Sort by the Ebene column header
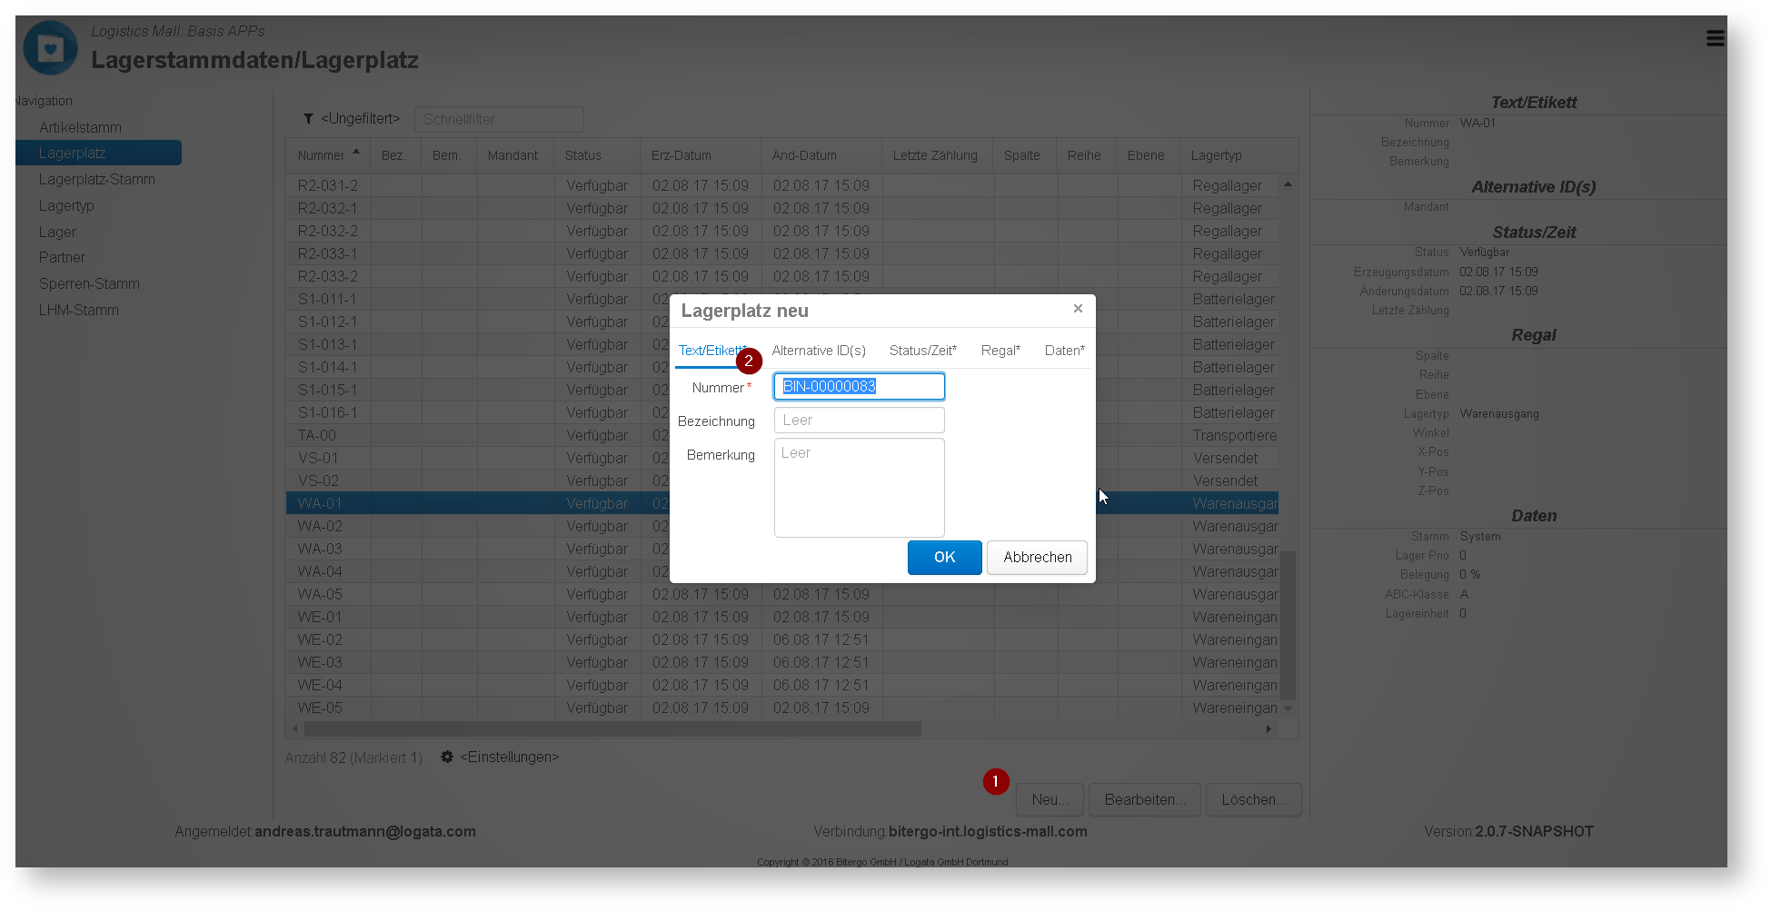Screen dimensions: 1771x911 point(1146,155)
